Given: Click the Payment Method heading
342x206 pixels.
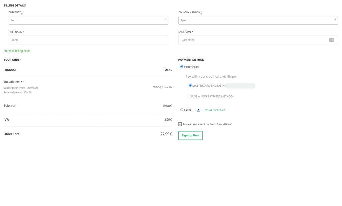Looking at the screenshot, I should (191, 60).
